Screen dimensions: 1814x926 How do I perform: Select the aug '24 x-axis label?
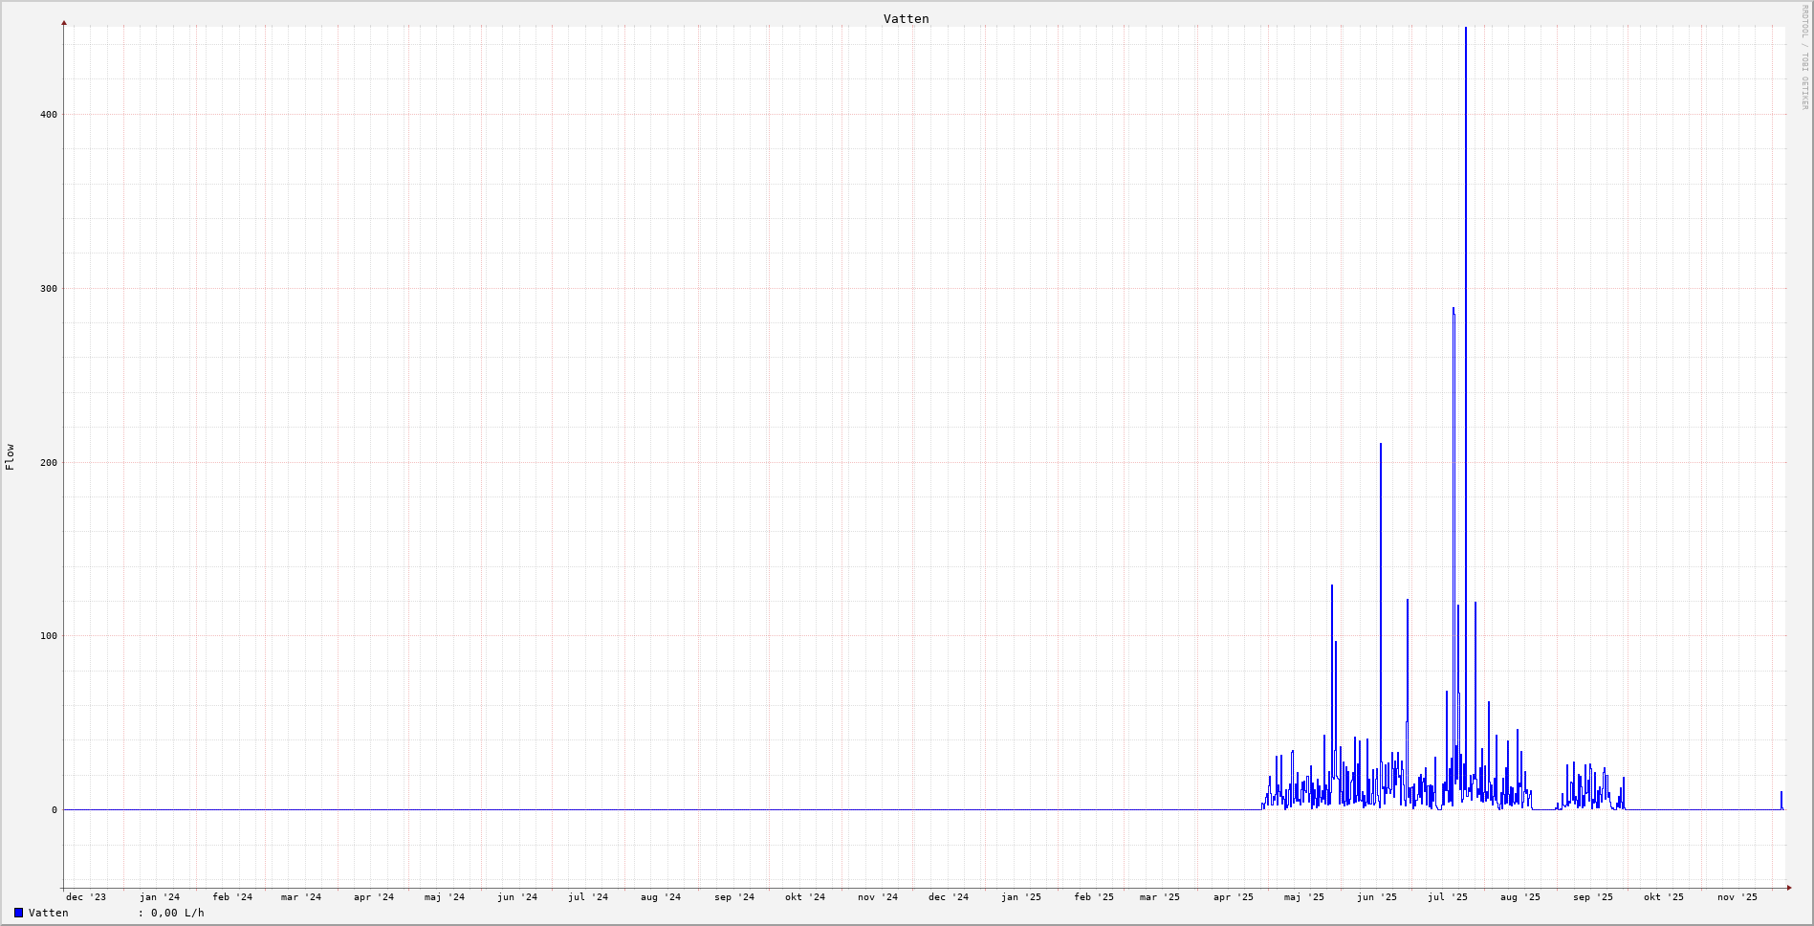click(660, 897)
